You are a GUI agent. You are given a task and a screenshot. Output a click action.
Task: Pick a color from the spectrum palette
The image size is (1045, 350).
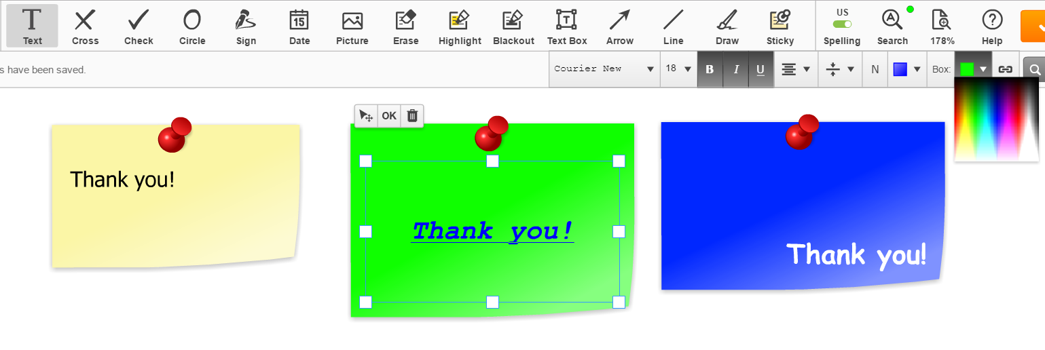(x=996, y=119)
